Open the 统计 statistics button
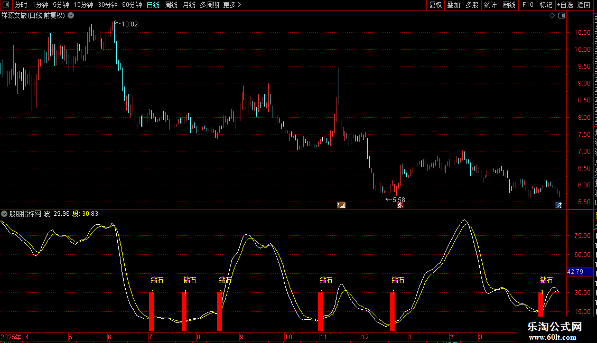This screenshot has height=343, width=597. (490, 5)
